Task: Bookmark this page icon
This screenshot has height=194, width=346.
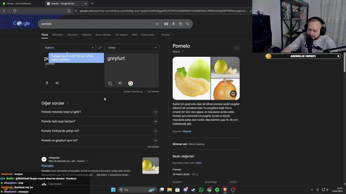Action: click(x=69, y=11)
